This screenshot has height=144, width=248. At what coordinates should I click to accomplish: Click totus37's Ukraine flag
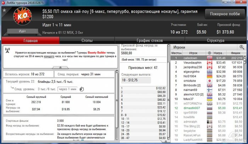[210, 99]
